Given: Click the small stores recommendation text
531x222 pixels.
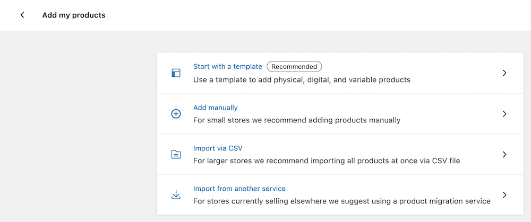Looking at the screenshot, I should pos(296,120).
